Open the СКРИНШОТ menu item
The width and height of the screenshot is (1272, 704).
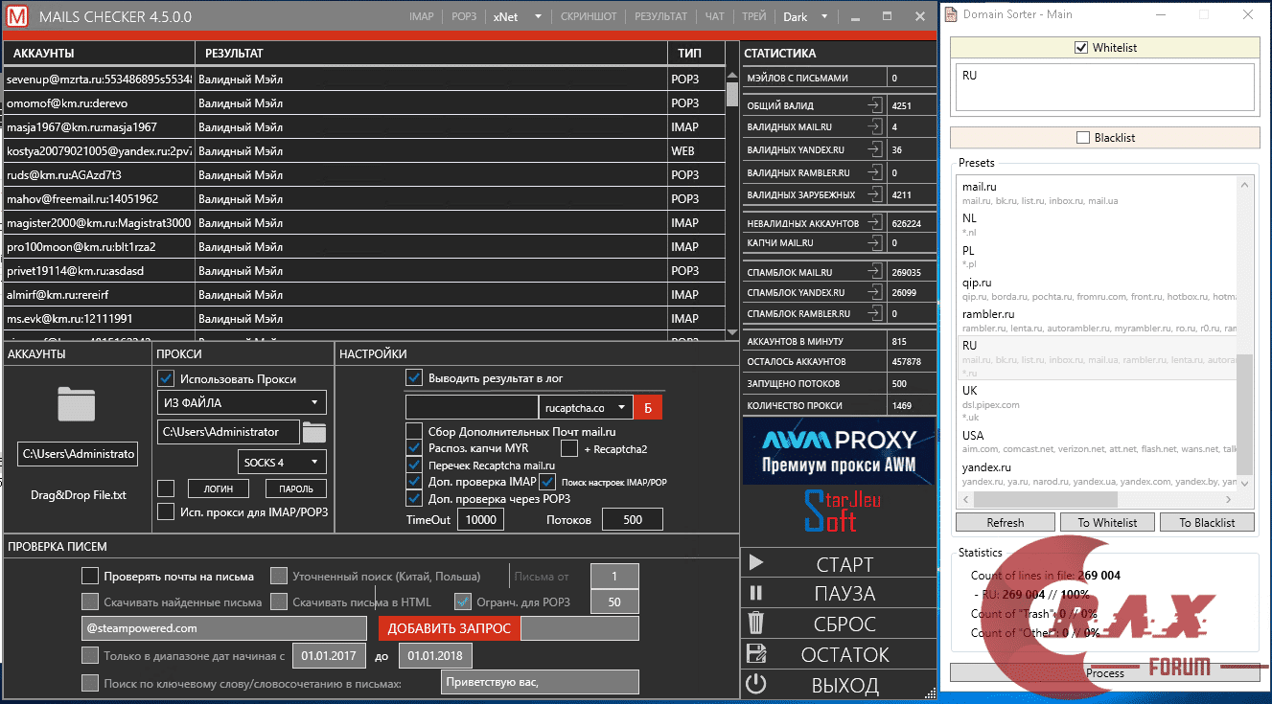[589, 16]
